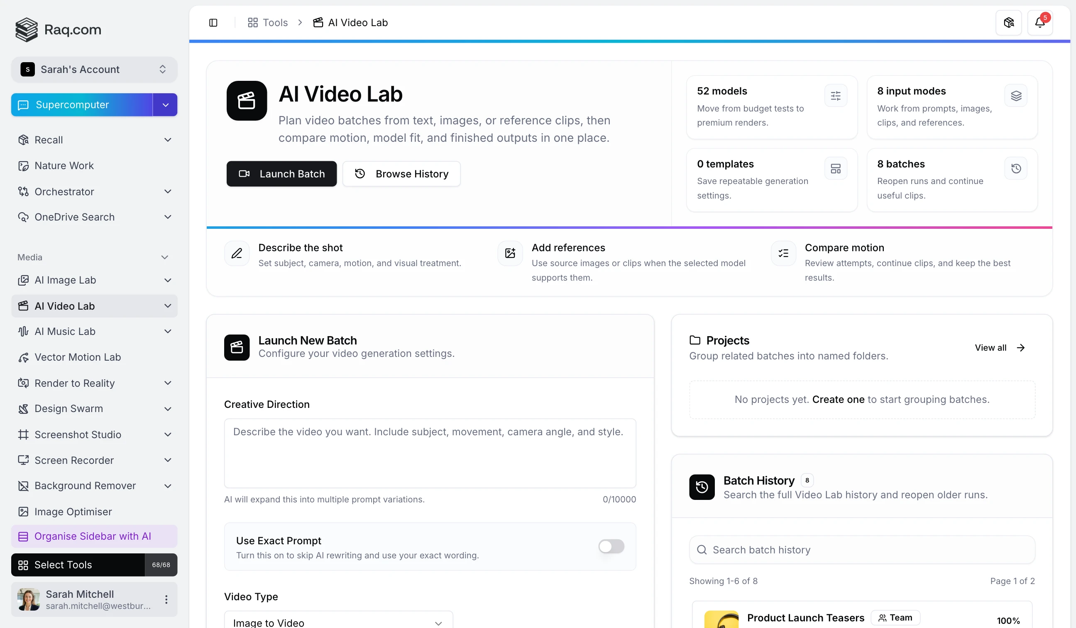Viewport: 1076px width, 628px height.
Task: Expand the Orchestrator chevron
Action: tap(168, 192)
